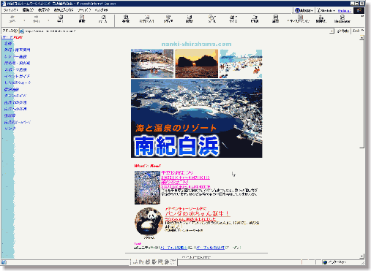Open the Search pane from the toolbar
This screenshot has height=271, width=371.
(126, 19)
